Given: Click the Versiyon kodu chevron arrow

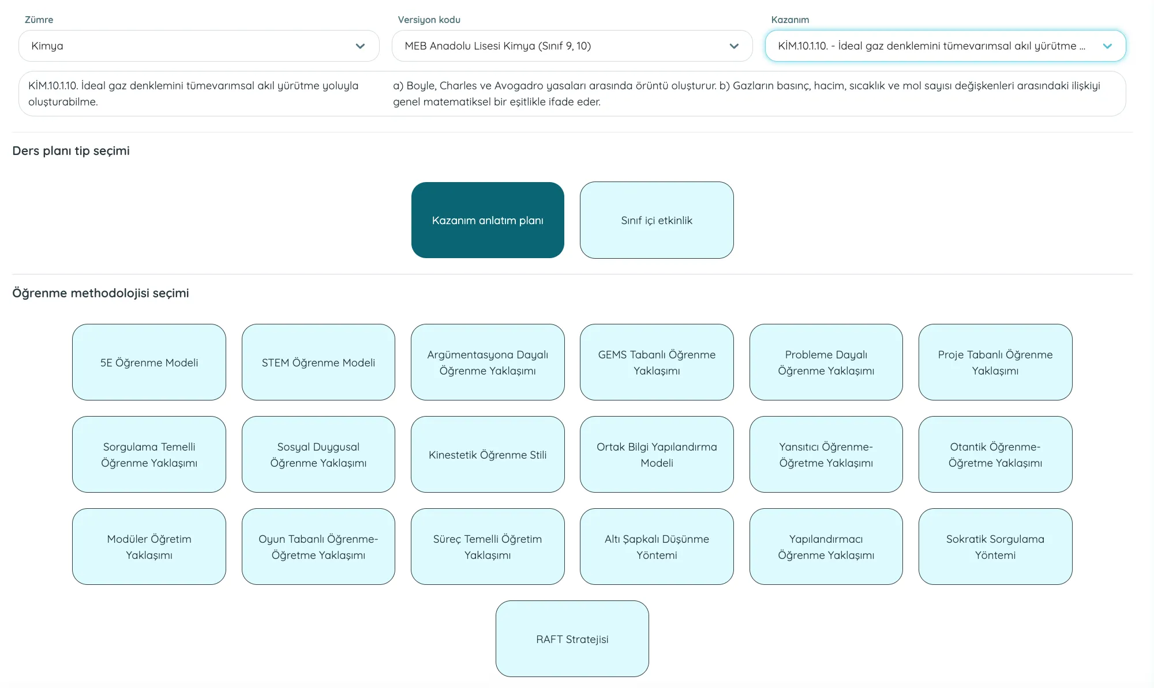Looking at the screenshot, I should coord(734,46).
